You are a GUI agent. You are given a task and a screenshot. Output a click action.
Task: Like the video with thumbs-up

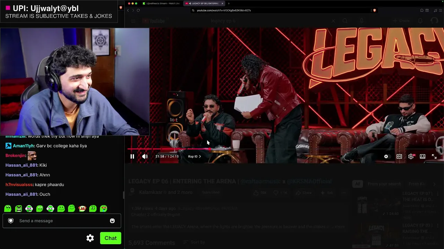pyautogui.click(x=261, y=193)
